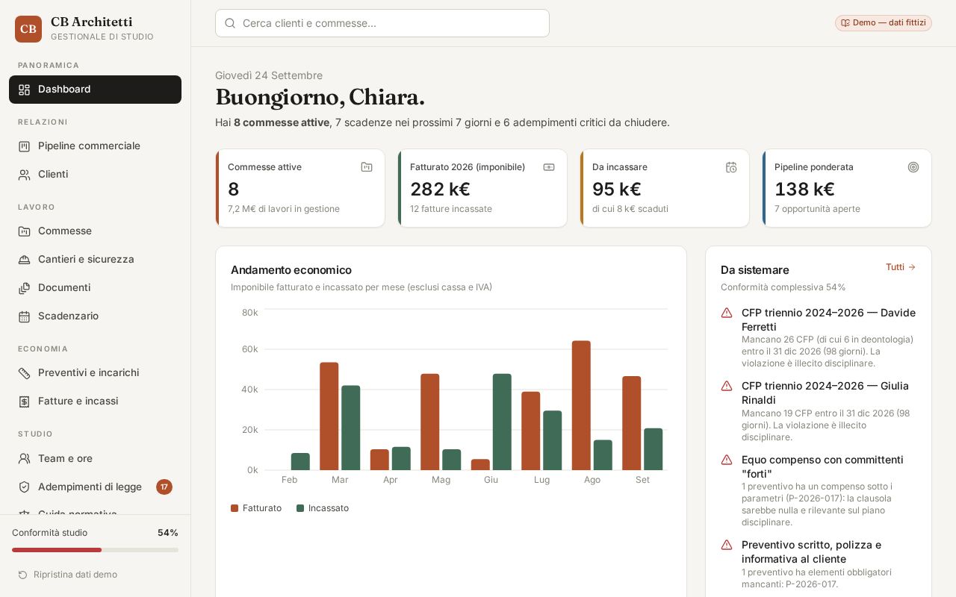Click the warning icon beside CFP Giulia Rinaldi
The width and height of the screenshot is (956, 597).
point(727,386)
